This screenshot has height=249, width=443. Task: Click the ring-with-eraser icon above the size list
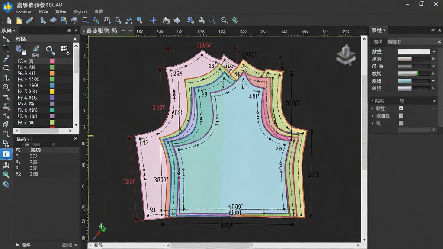click(x=50, y=50)
